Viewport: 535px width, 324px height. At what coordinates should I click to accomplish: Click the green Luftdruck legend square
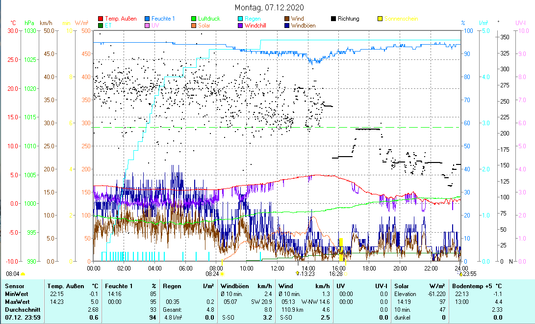pos(194,19)
